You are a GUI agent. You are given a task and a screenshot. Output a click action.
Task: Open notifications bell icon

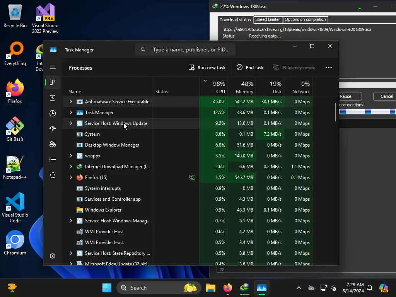pyautogui.click(x=370, y=288)
